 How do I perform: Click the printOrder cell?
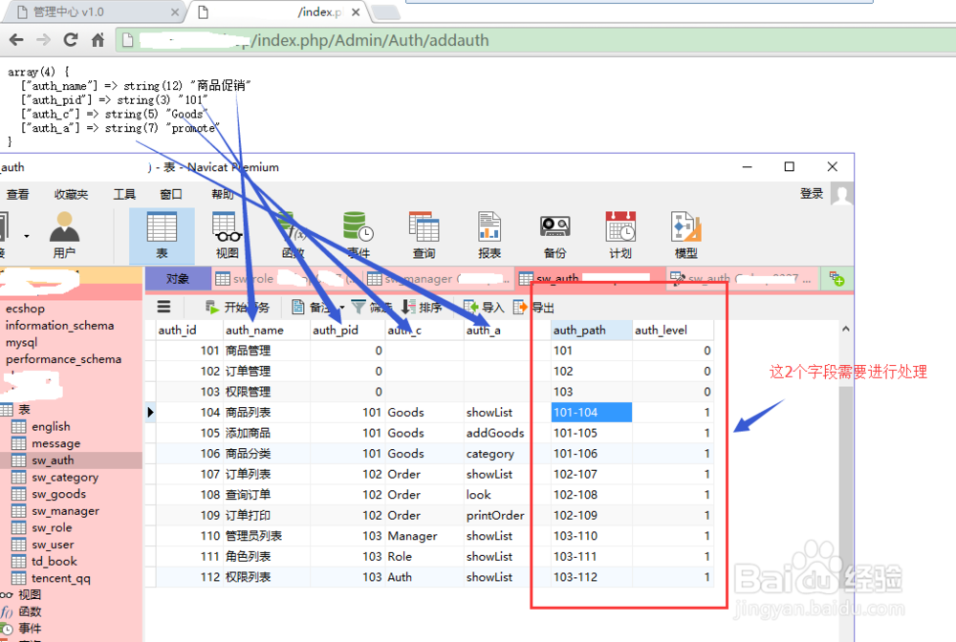coord(495,515)
